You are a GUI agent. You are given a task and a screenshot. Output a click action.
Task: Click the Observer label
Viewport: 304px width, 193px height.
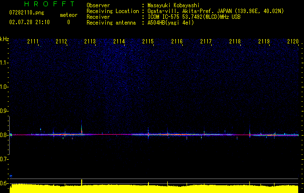click(98, 5)
